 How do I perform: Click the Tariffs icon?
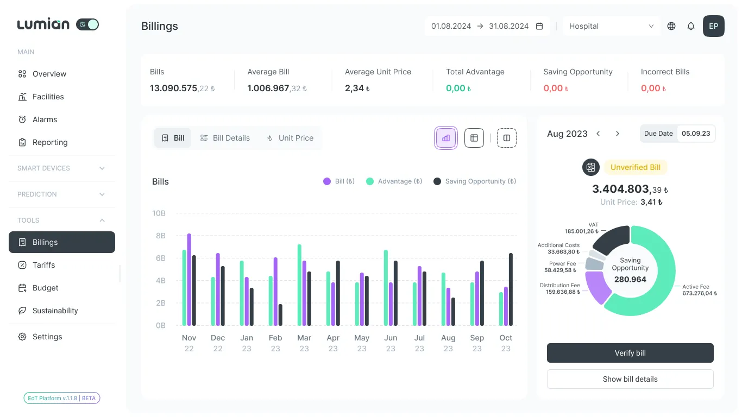click(x=22, y=265)
